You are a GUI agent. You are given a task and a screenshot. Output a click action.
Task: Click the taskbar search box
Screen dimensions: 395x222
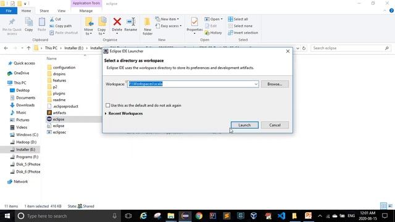pyautogui.click(x=68, y=216)
